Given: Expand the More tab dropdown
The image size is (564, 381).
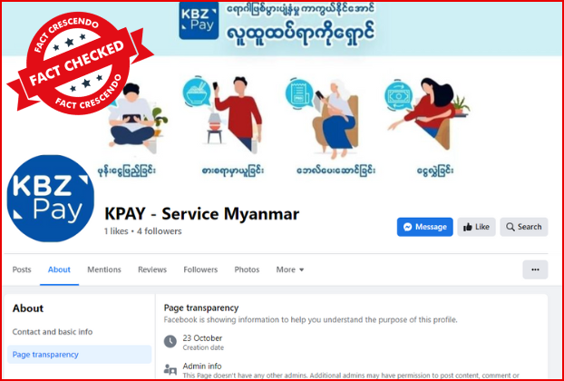Looking at the screenshot, I should pyautogui.click(x=290, y=269).
